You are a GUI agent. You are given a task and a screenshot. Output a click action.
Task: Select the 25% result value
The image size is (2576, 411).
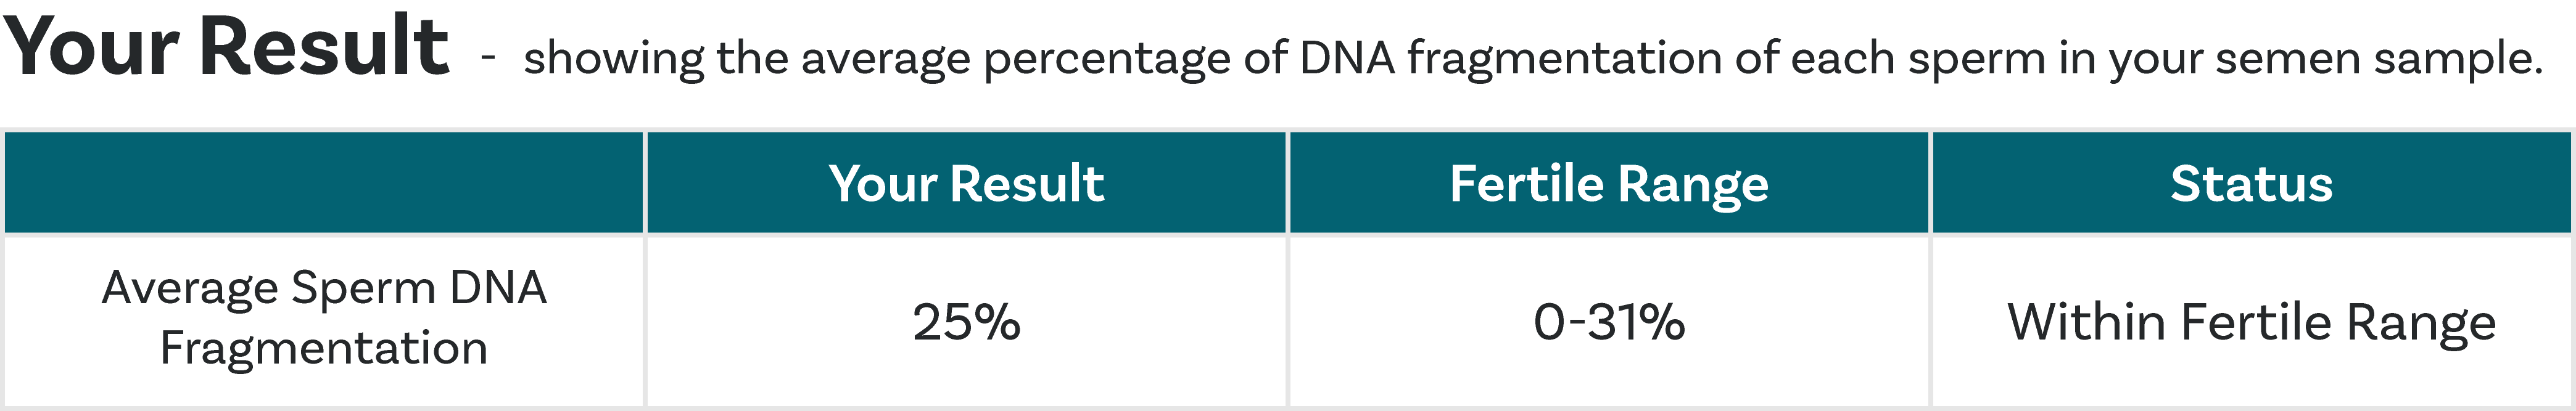[x=966, y=322]
